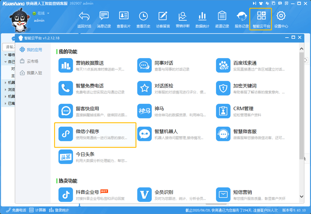Open 访客留言 visitor messages

click(163, 20)
